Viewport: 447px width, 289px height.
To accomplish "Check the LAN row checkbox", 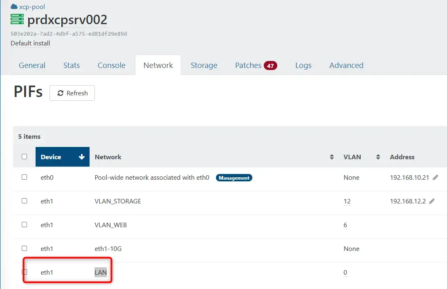I will [x=25, y=272].
